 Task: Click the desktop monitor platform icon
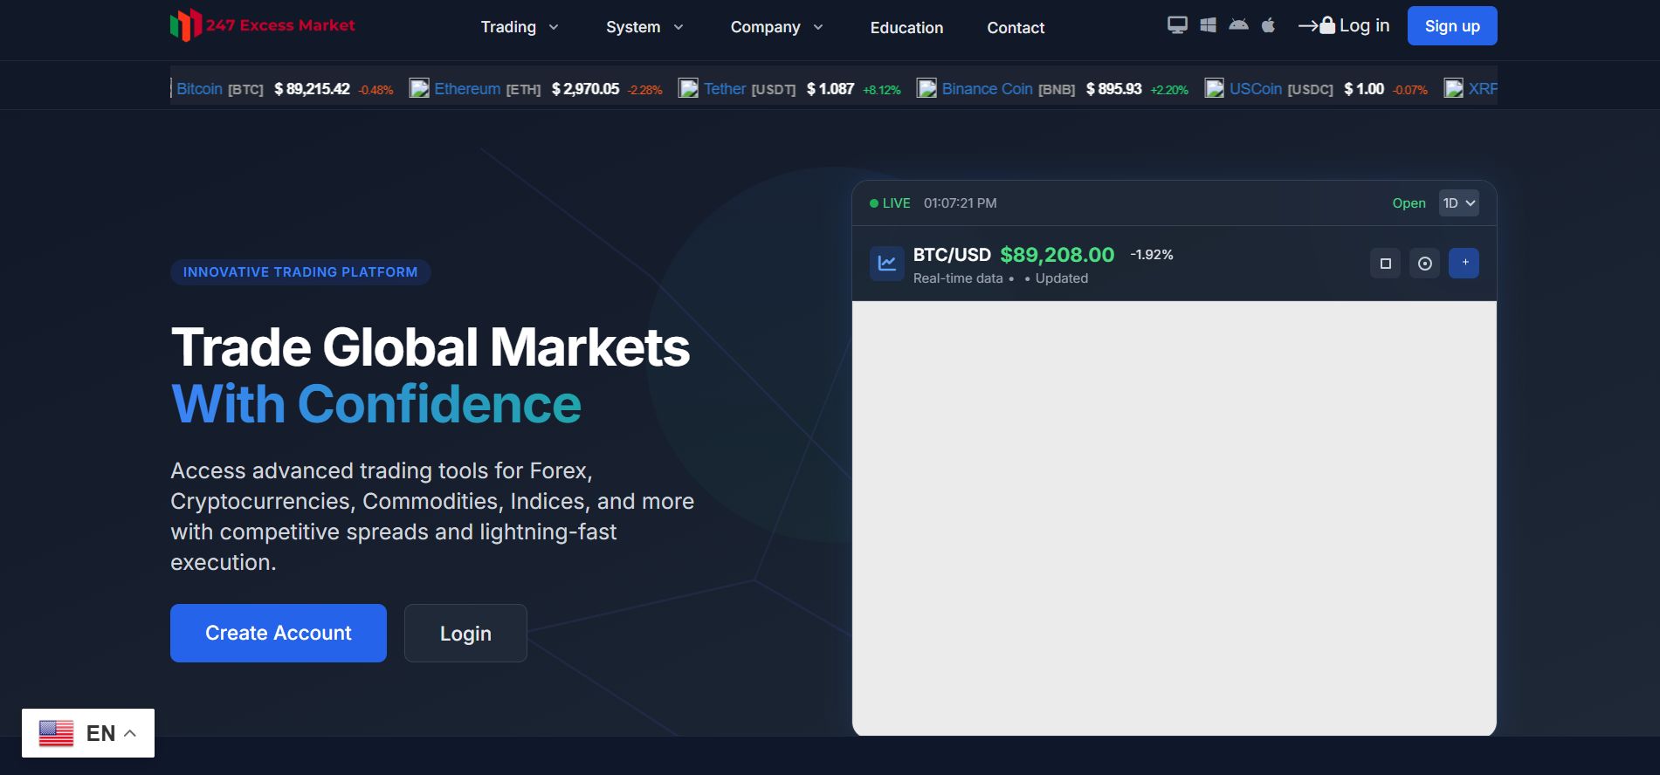[1177, 25]
